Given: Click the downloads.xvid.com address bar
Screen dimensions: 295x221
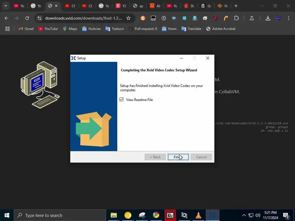Looking at the screenshot, I should click(x=84, y=18).
